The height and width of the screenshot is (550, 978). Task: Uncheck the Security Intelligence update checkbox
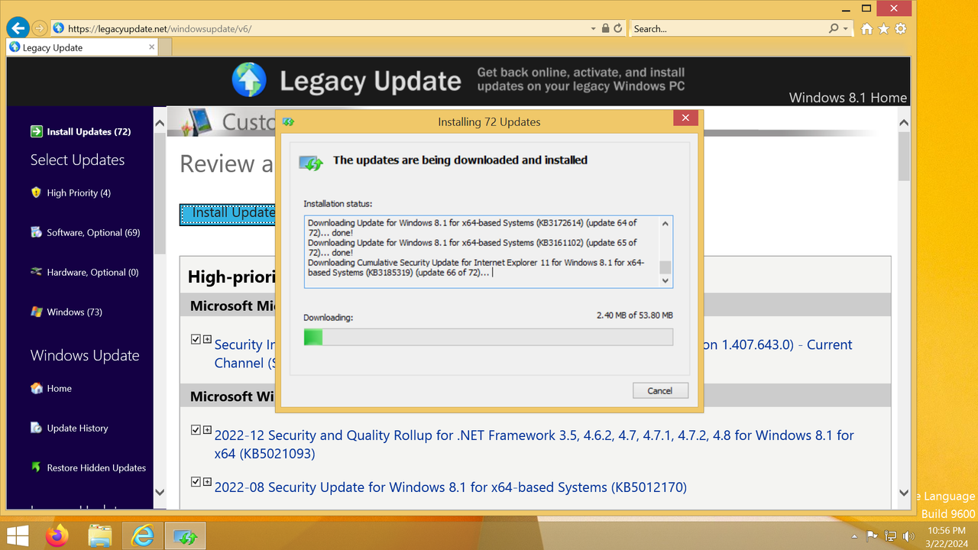[196, 339]
